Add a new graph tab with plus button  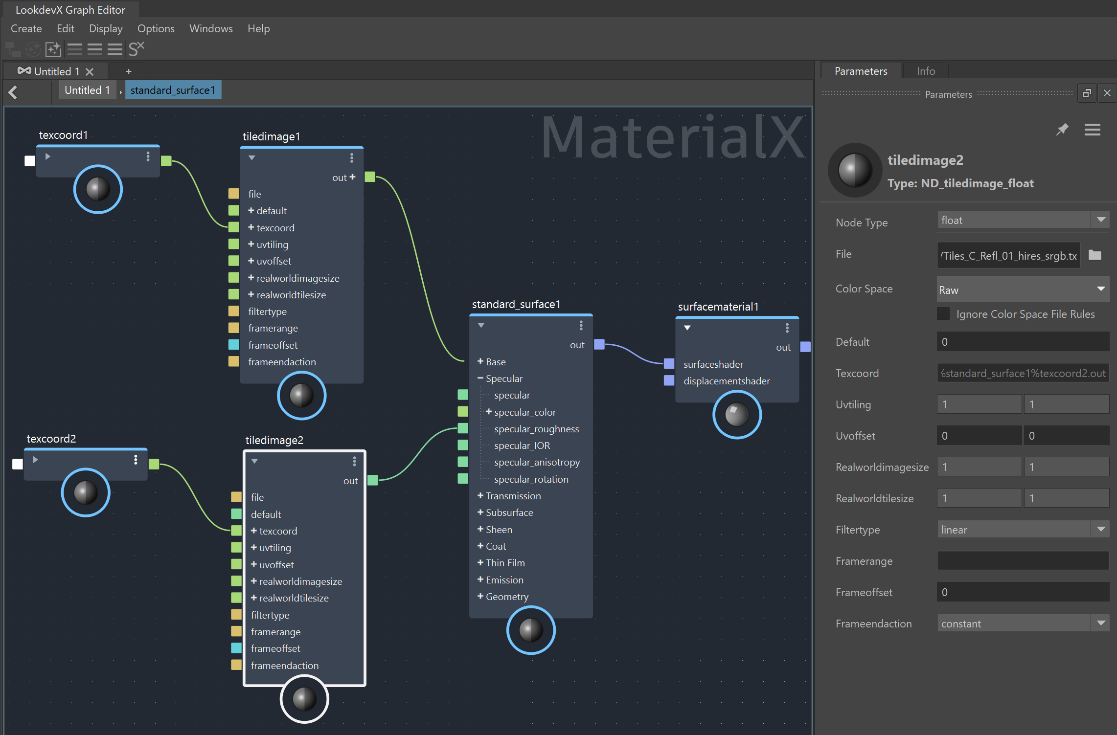pyautogui.click(x=129, y=71)
